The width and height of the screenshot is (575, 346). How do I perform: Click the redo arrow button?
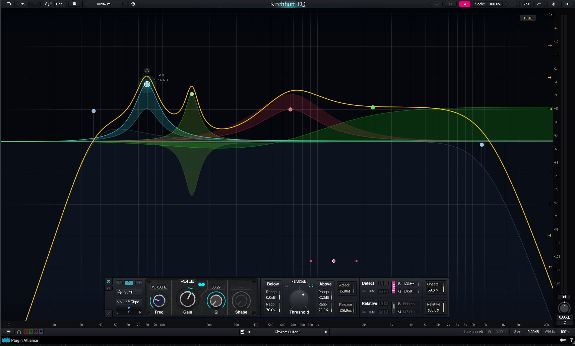[x=34, y=4]
